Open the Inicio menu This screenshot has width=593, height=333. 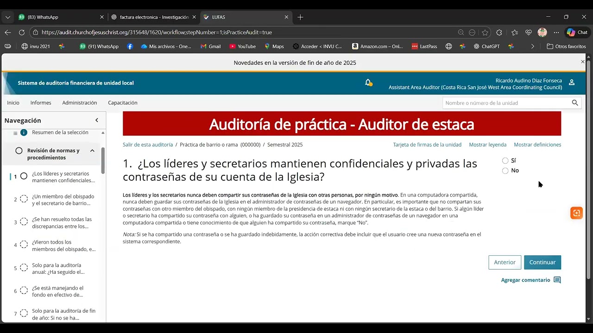pos(13,103)
